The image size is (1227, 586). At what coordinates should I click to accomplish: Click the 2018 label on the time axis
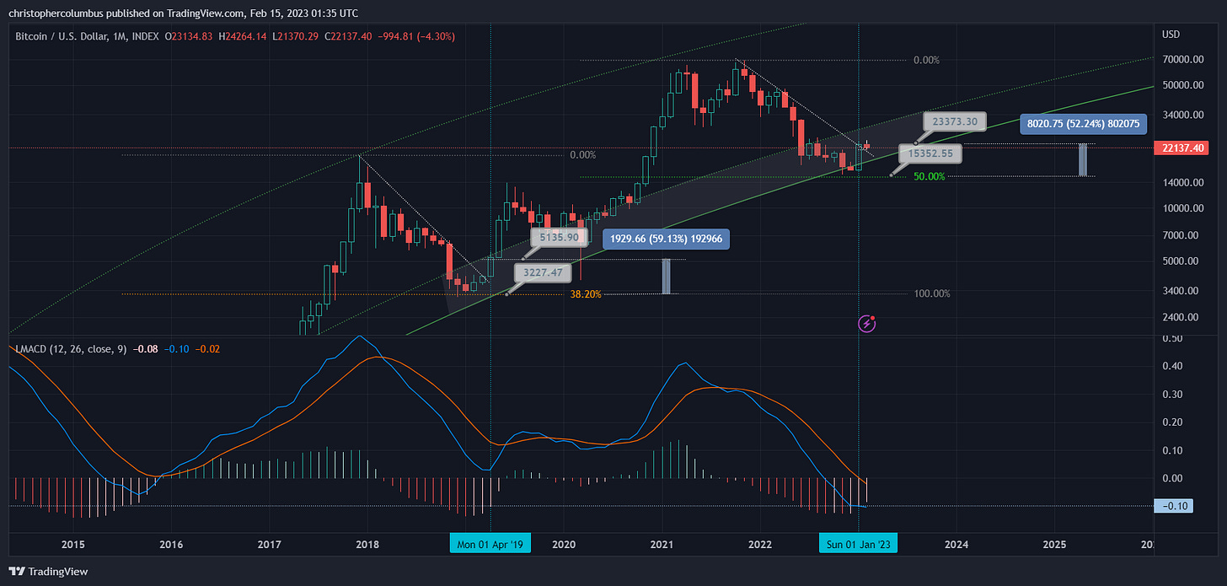[x=367, y=545]
